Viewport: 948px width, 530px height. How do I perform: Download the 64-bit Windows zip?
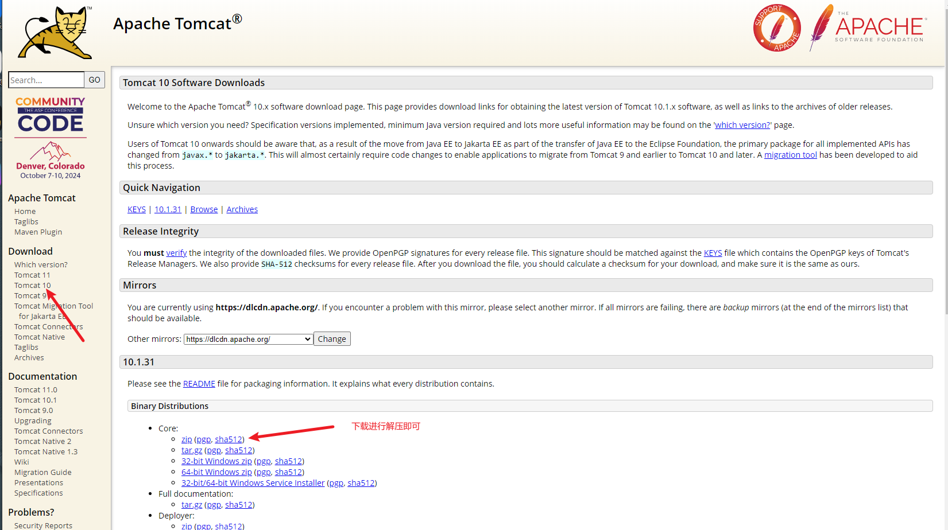click(216, 472)
